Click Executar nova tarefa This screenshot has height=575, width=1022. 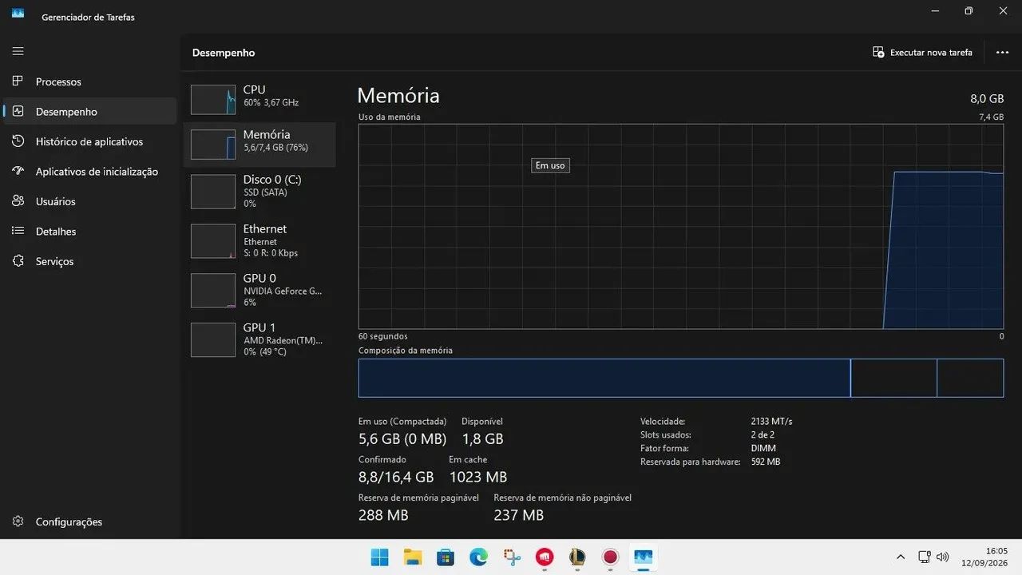point(922,53)
